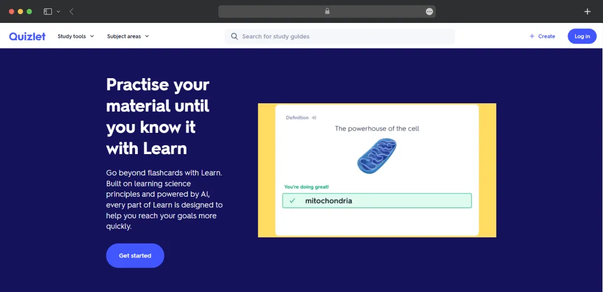Close the window with red button
The height and width of the screenshot is (292, 603).
point(12,12)
